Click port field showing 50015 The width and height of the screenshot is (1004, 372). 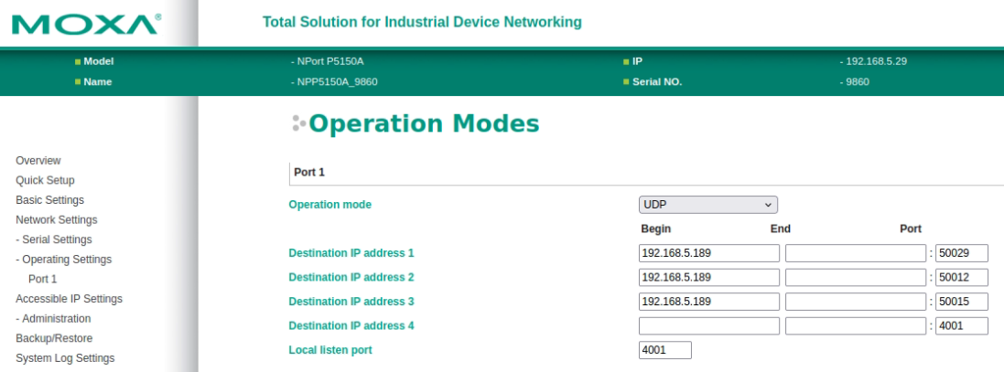[961, 302]
